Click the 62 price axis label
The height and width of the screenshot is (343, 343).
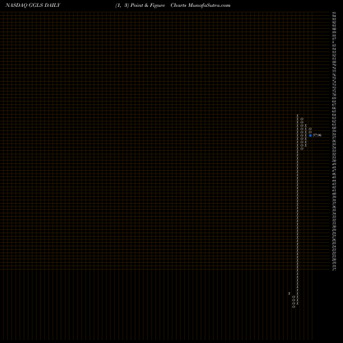tap(334, 121)
